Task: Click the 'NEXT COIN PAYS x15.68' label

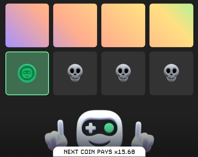Action: click(x=99, y=152)
